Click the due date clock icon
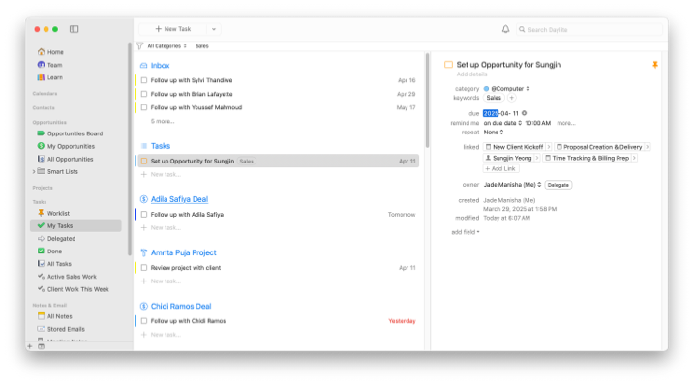 click(524, 113)
